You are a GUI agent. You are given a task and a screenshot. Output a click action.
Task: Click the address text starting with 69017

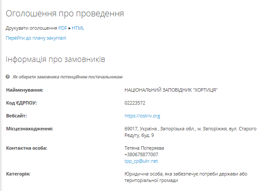pyautogui.click(x=190, y=132)
